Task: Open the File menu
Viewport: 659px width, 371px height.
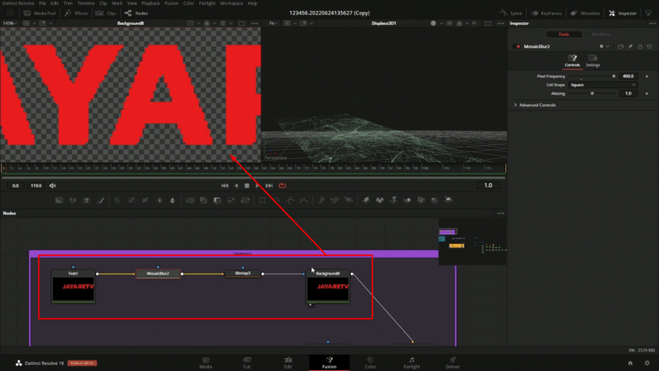Action: coord(42,3)
